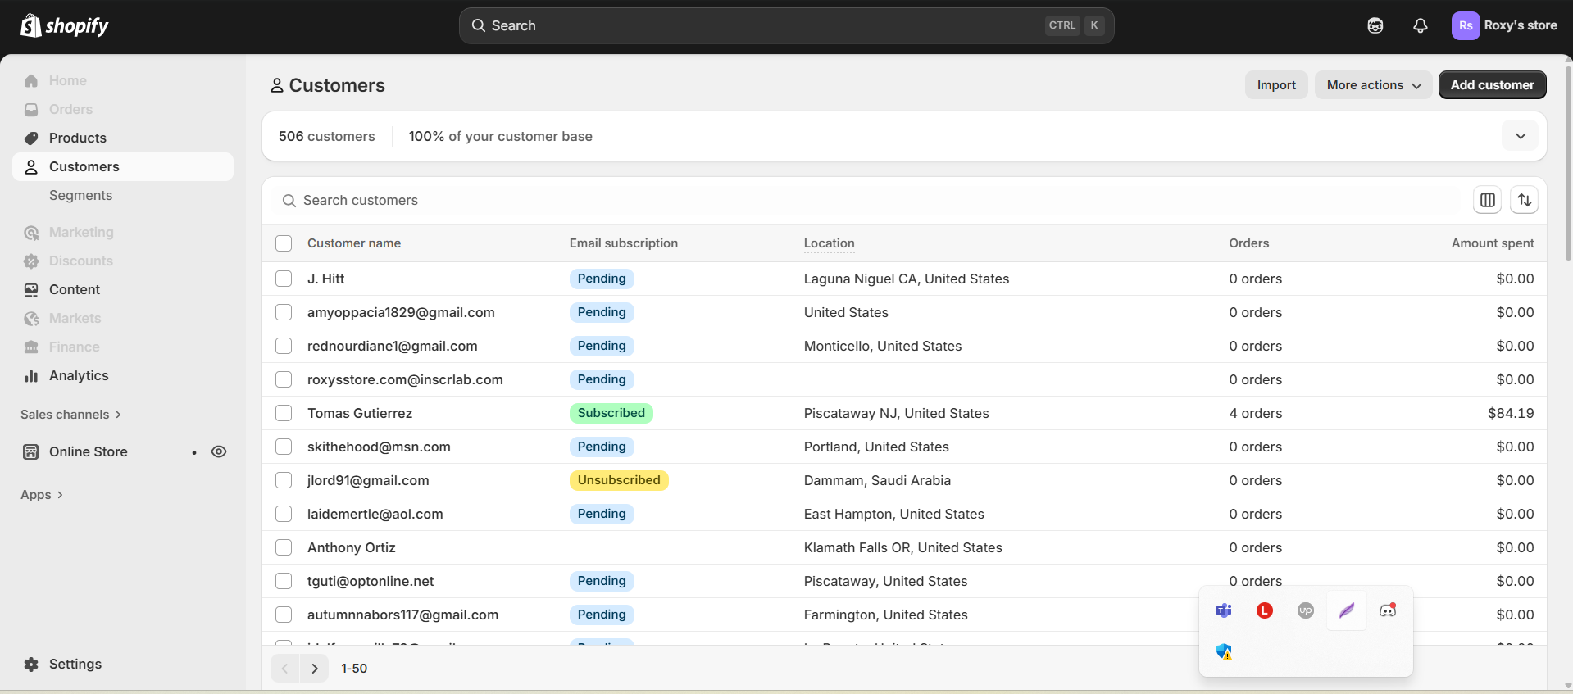Open the notifications bell icon
The height and width of the screenshot is (694, 1573).
1420,26
